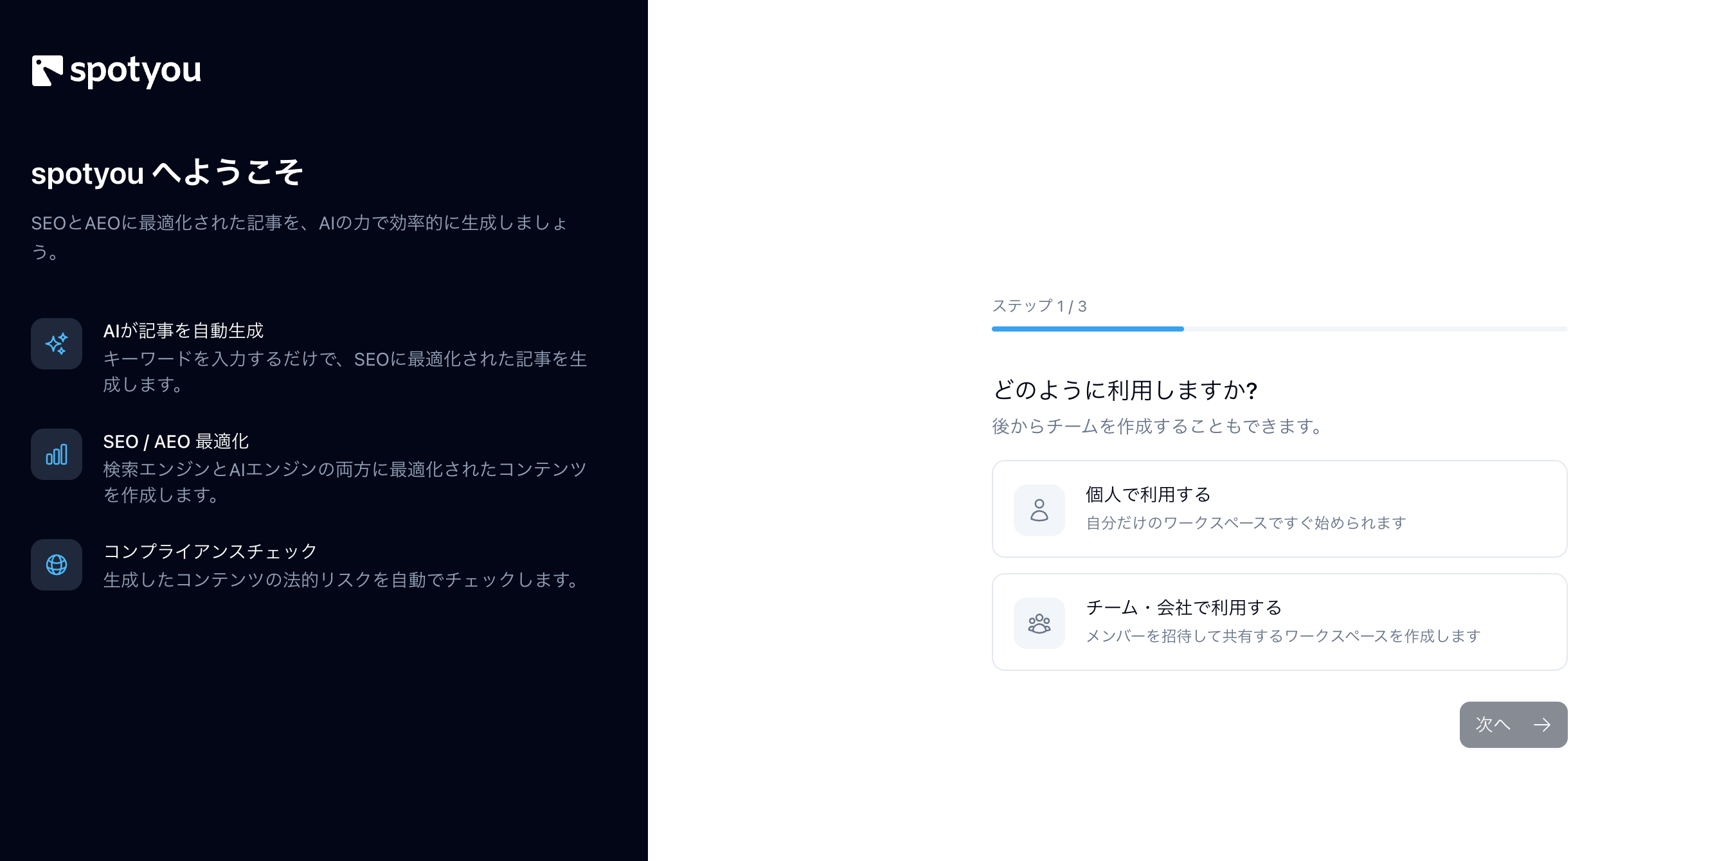Viewport: 1733px width, 861px height.
Task: Click the globe compliance check icon
Action: click(x=57, y=565)
